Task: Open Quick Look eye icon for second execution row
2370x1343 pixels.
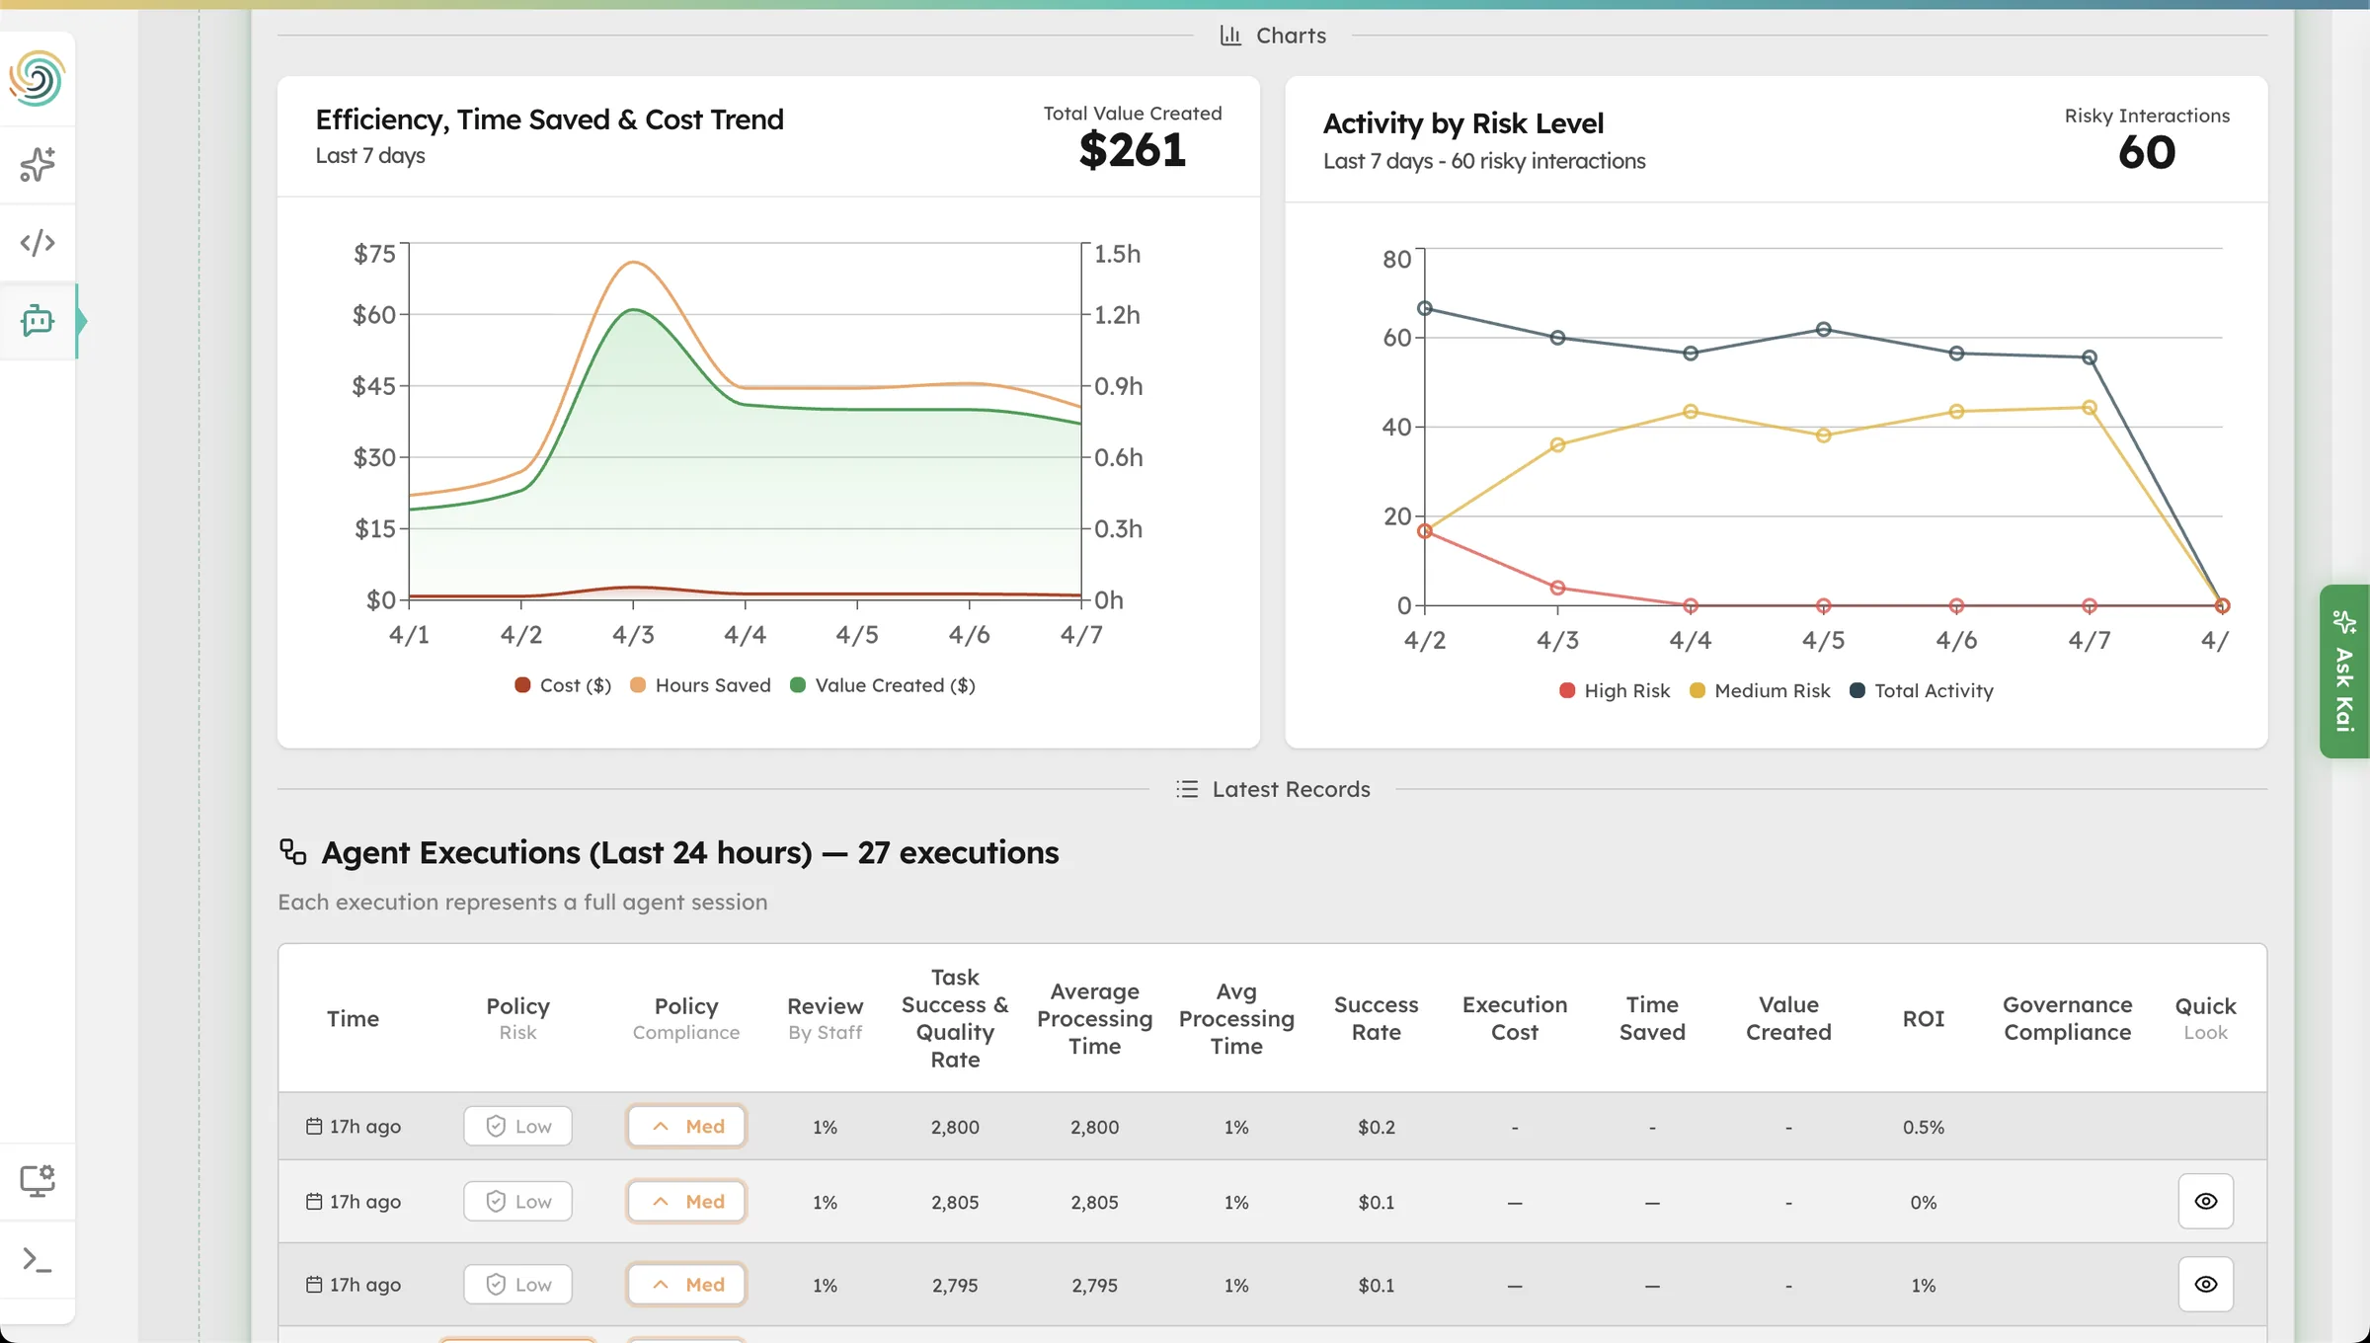Action: (x=2206, y=1201)
